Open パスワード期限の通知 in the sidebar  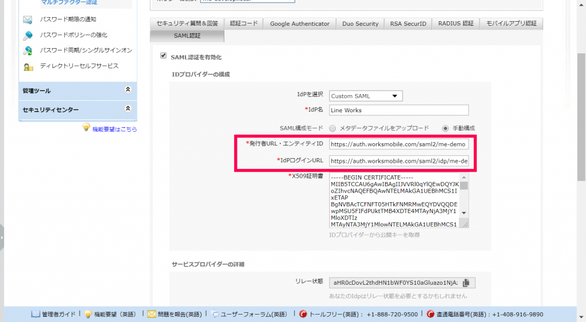(x=68, y=19)
